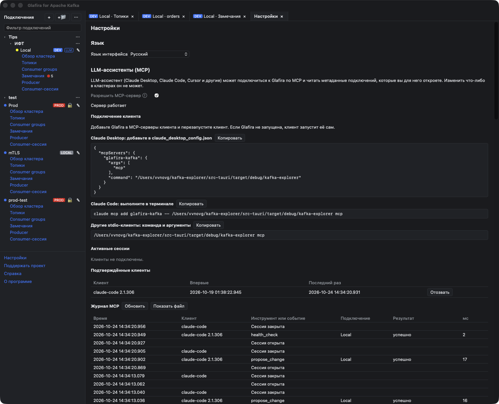Click the add folder icon in sidebar
499x404 pixels.
pyautogui.click(x=62, y=17)
